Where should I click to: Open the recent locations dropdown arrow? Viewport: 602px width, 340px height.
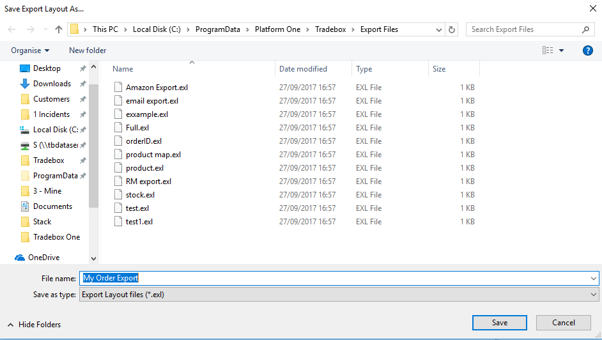coord(45,29)
